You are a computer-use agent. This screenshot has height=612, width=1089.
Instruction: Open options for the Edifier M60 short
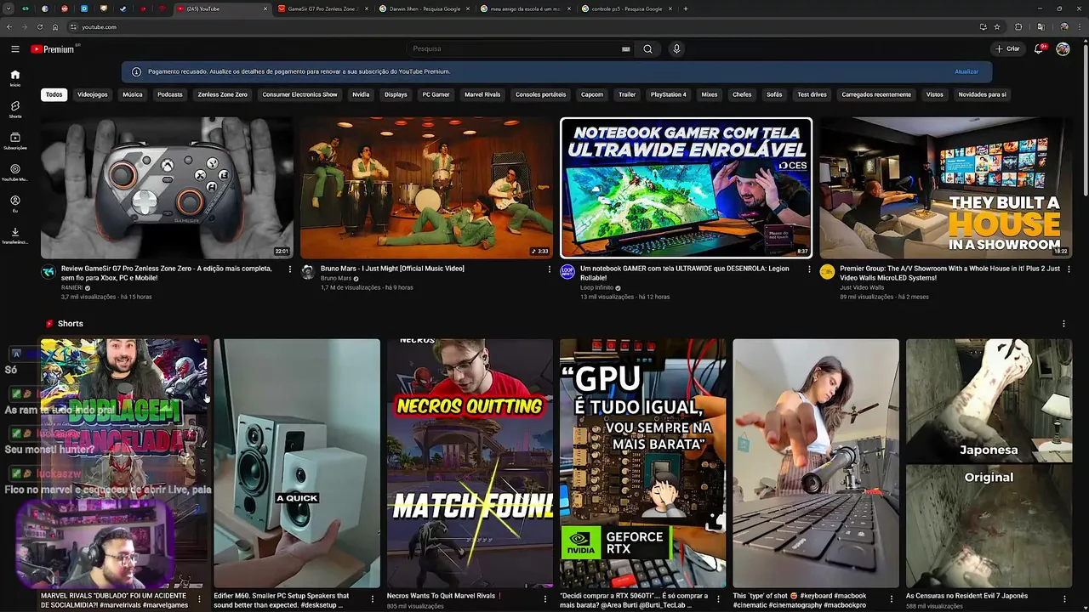pyautogui.click(x=372, y=599)
